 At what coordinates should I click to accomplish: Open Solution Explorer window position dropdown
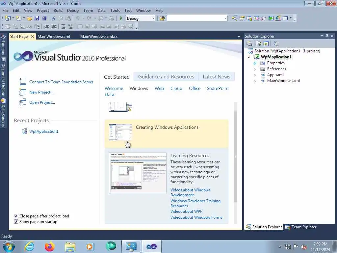(x=322, y=36)
